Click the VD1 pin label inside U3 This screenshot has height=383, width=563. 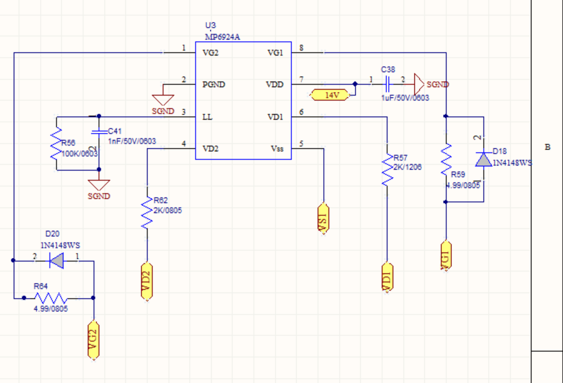coord(275,117)
